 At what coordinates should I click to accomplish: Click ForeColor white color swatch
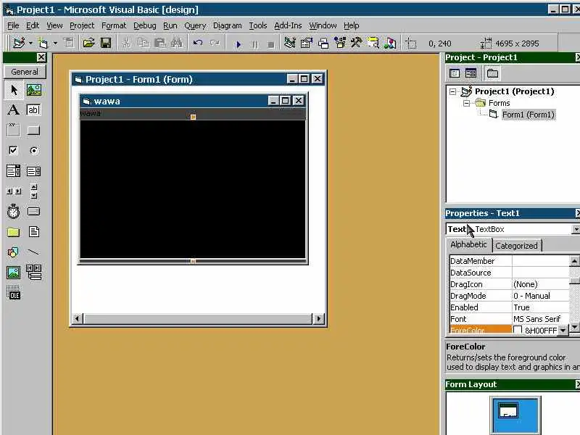click(x=518, y=330)
